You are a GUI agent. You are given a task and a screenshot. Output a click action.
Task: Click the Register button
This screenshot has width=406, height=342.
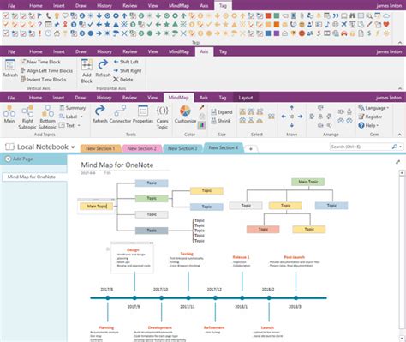[370, 117]
